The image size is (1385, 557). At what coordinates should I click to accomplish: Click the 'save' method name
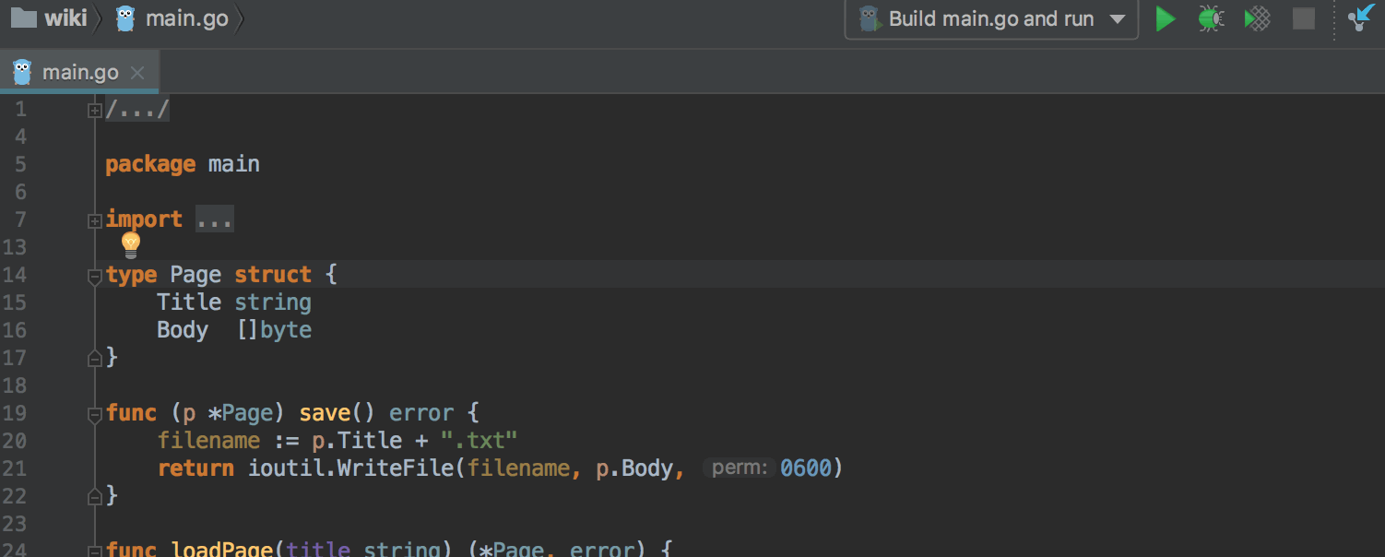click(x=325, y=413)
